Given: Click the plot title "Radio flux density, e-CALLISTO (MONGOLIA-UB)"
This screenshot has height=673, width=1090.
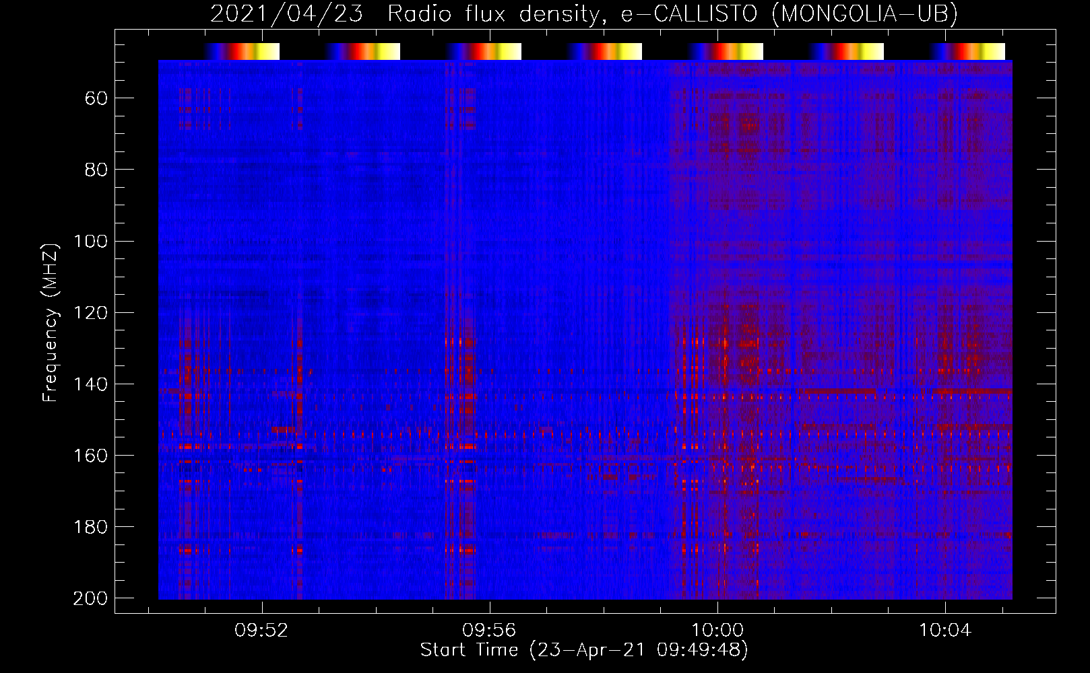Looking at the screenshot, I should [672, 13].
